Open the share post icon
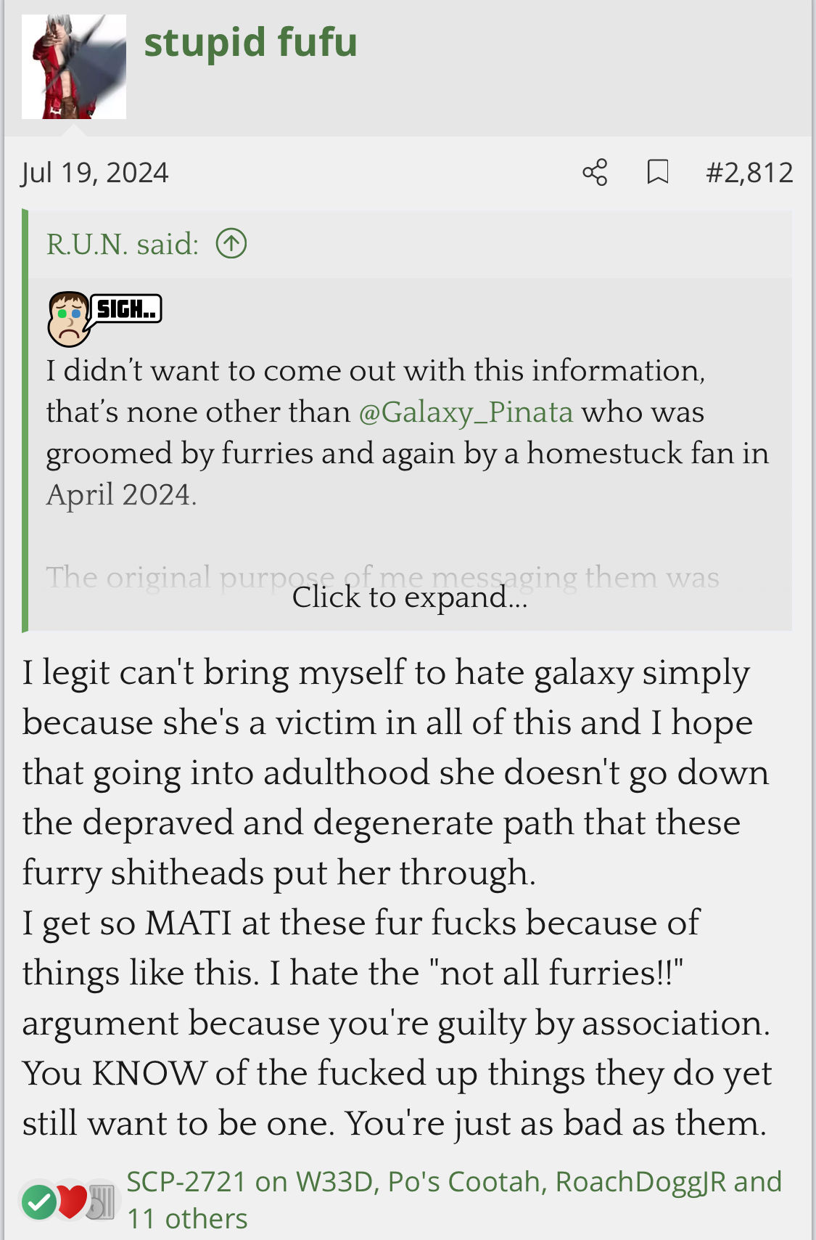The height and width of the screenshot is (1240, 816). pos(595,173)
